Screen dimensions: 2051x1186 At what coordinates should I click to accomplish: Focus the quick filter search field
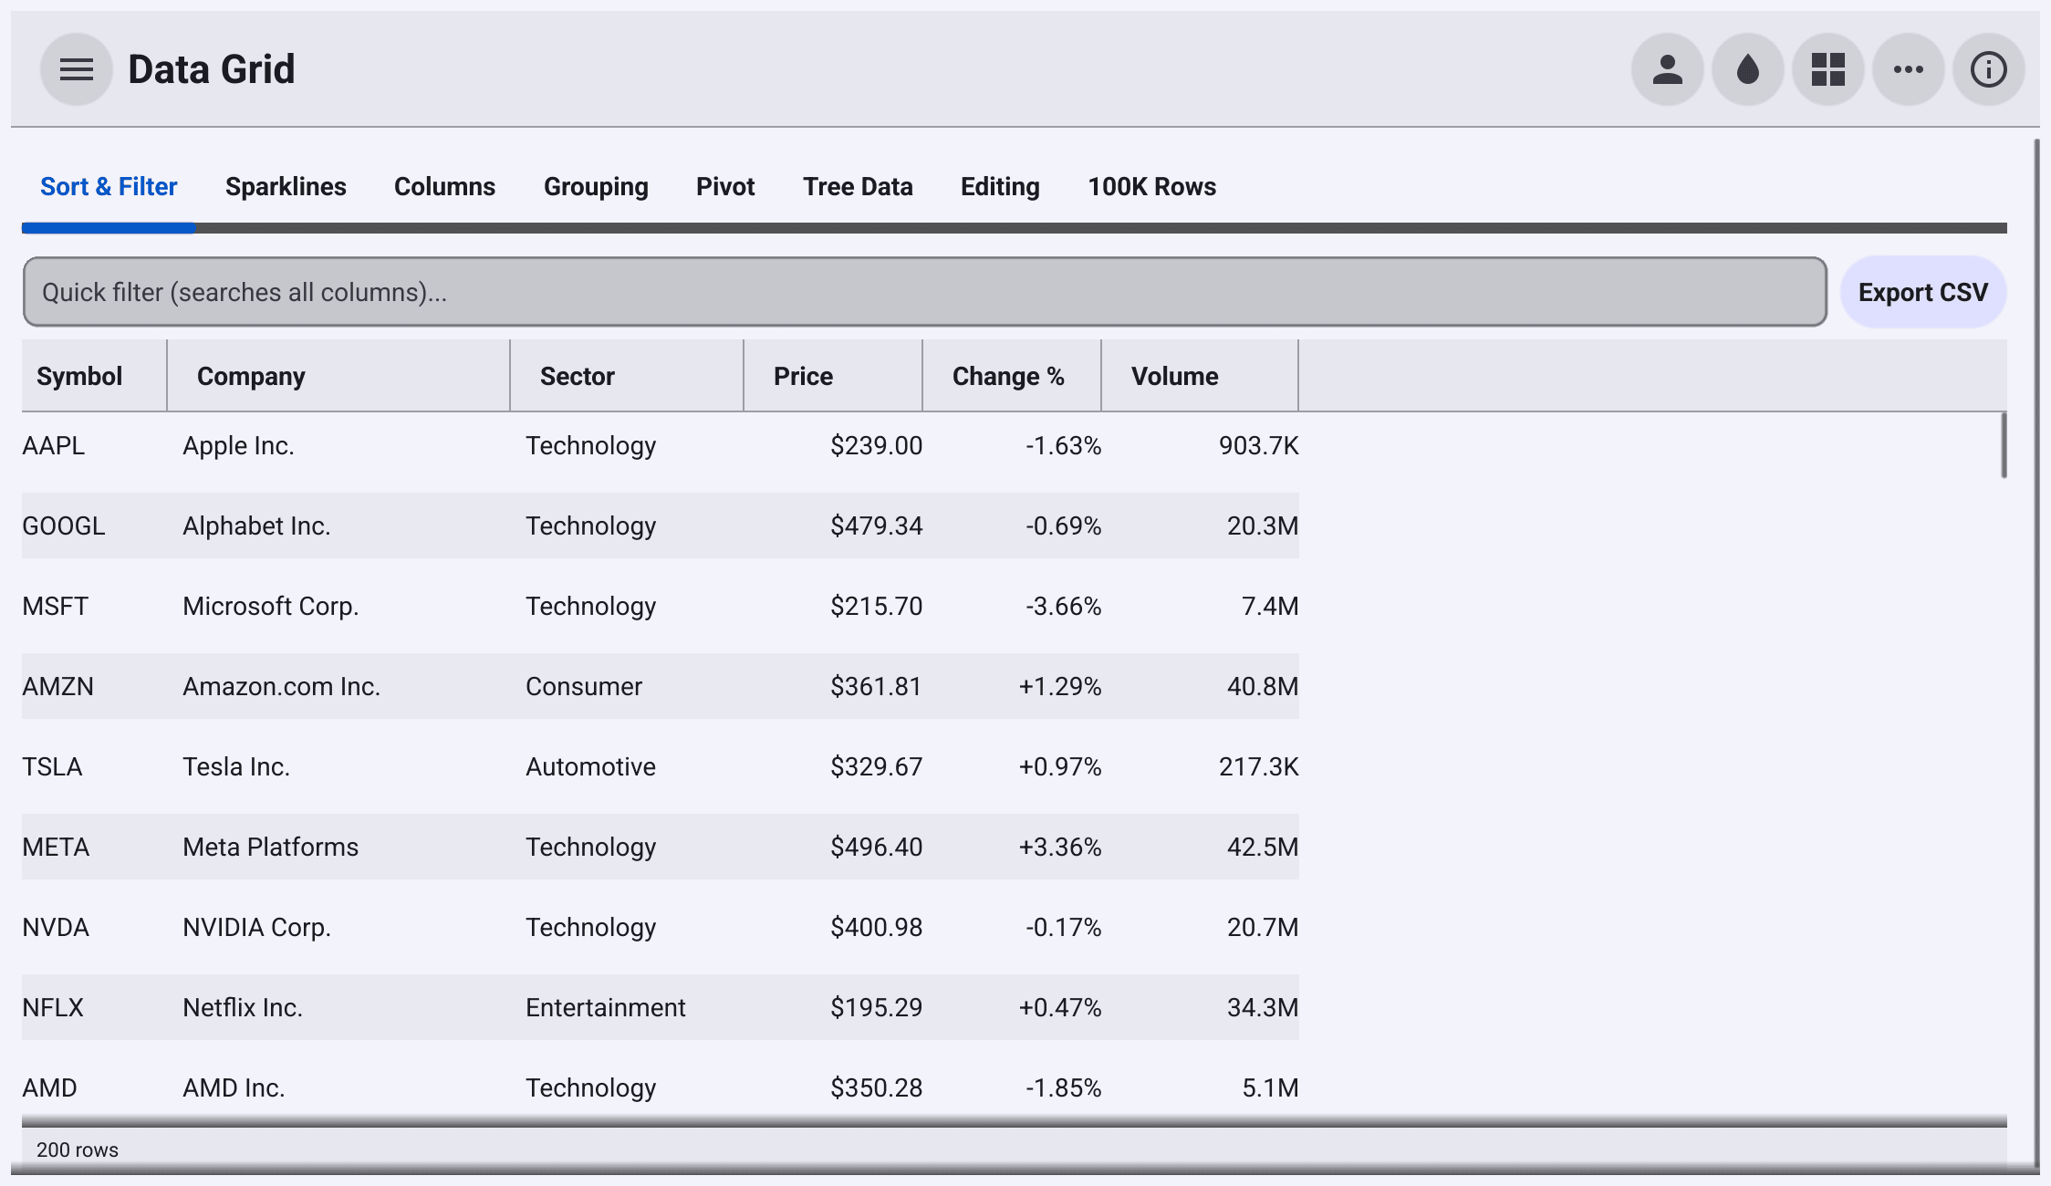click(x=924, y=292)
